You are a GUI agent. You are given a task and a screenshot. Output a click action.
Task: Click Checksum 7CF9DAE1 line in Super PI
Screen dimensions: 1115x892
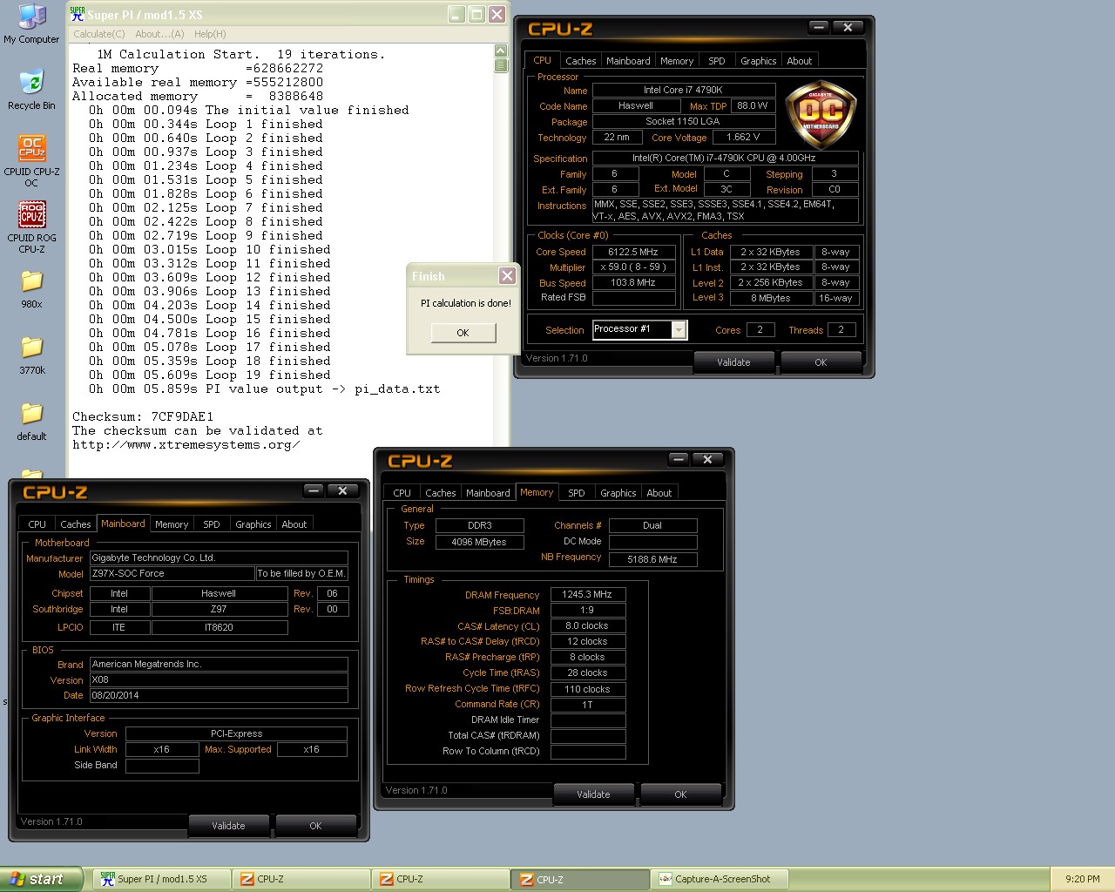[x=143, y=417]
